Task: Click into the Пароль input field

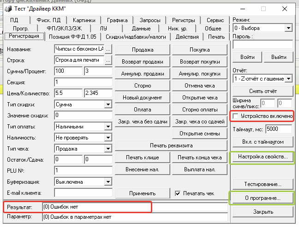Action: (263, 44)
